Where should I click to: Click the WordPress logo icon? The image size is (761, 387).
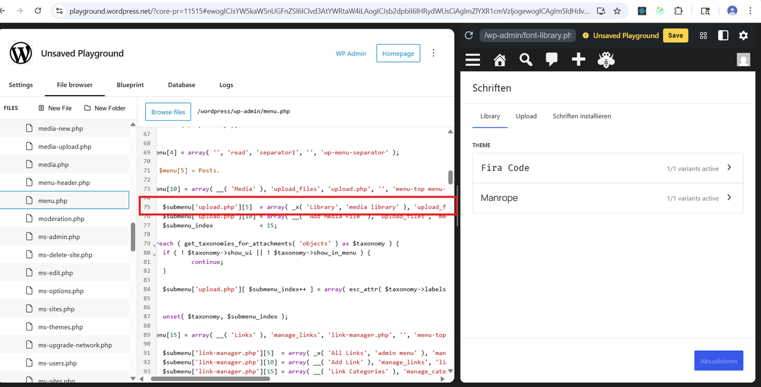pos(21,53)
